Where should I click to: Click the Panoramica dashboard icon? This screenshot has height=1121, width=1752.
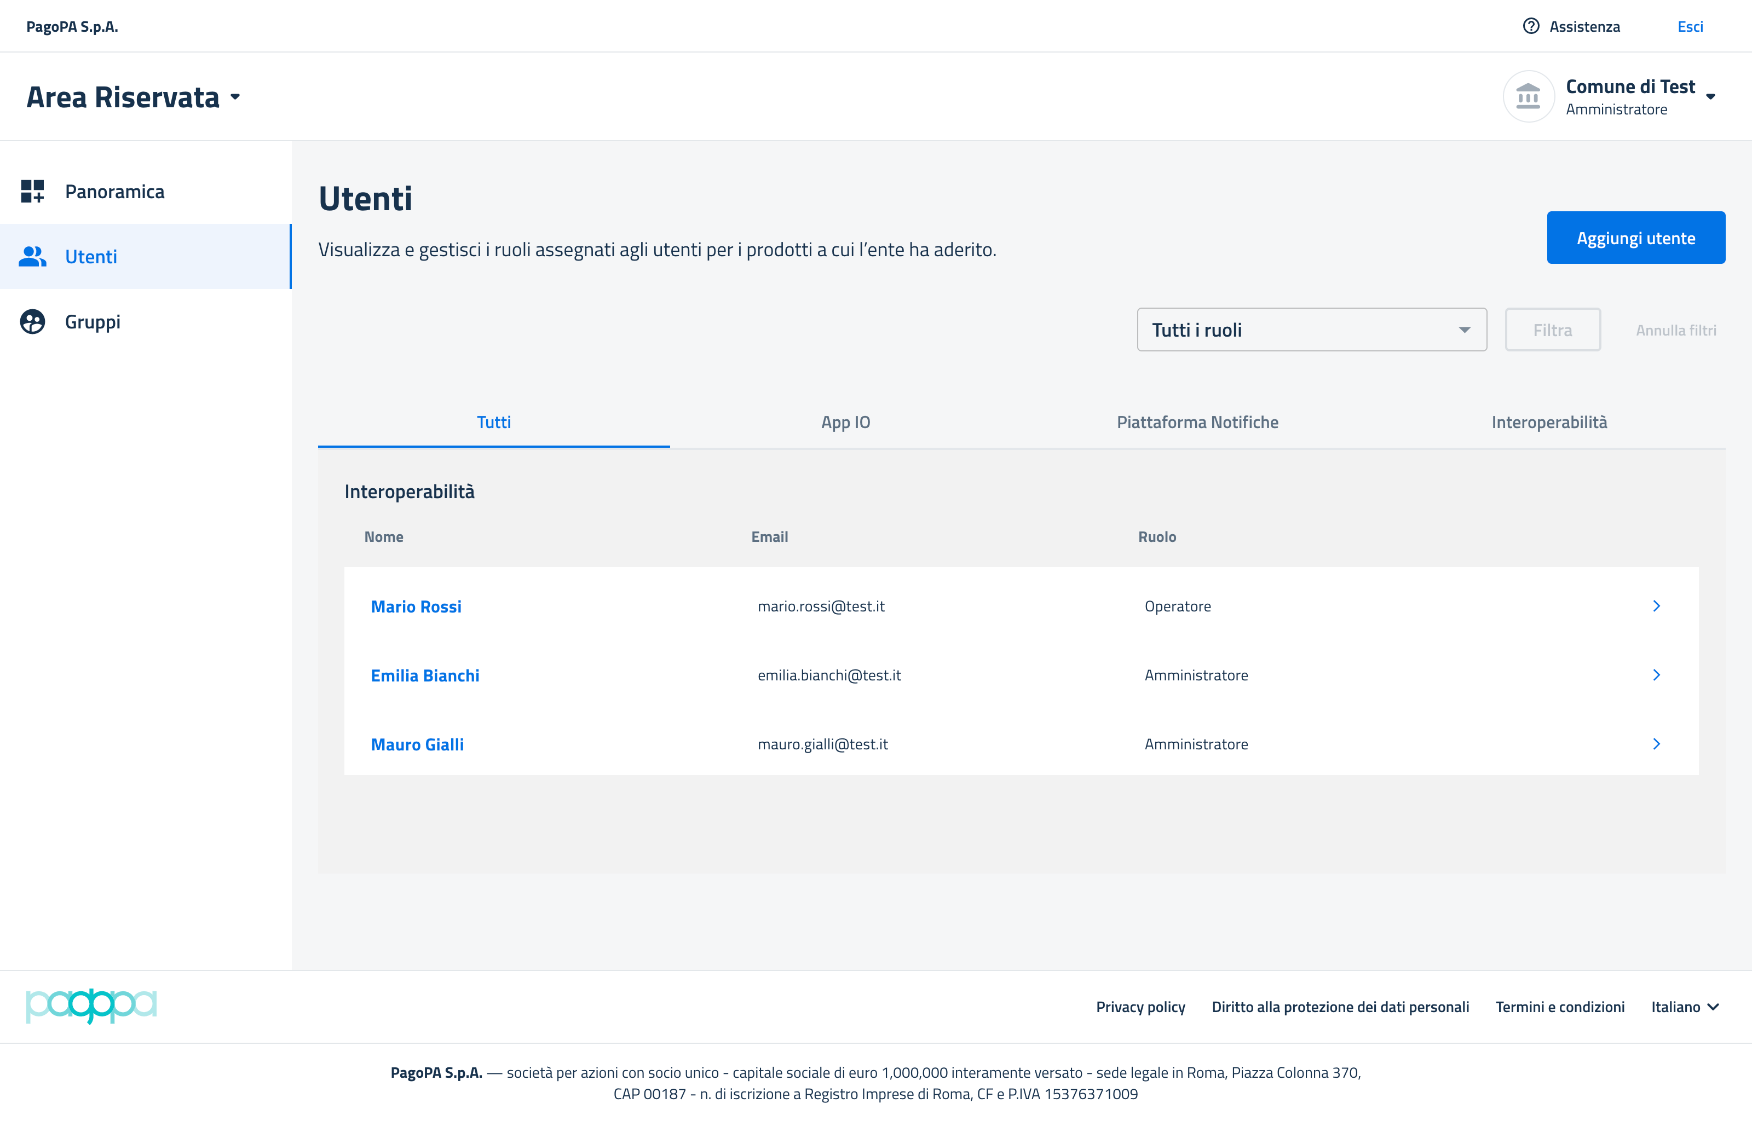[x=32, y=192]
